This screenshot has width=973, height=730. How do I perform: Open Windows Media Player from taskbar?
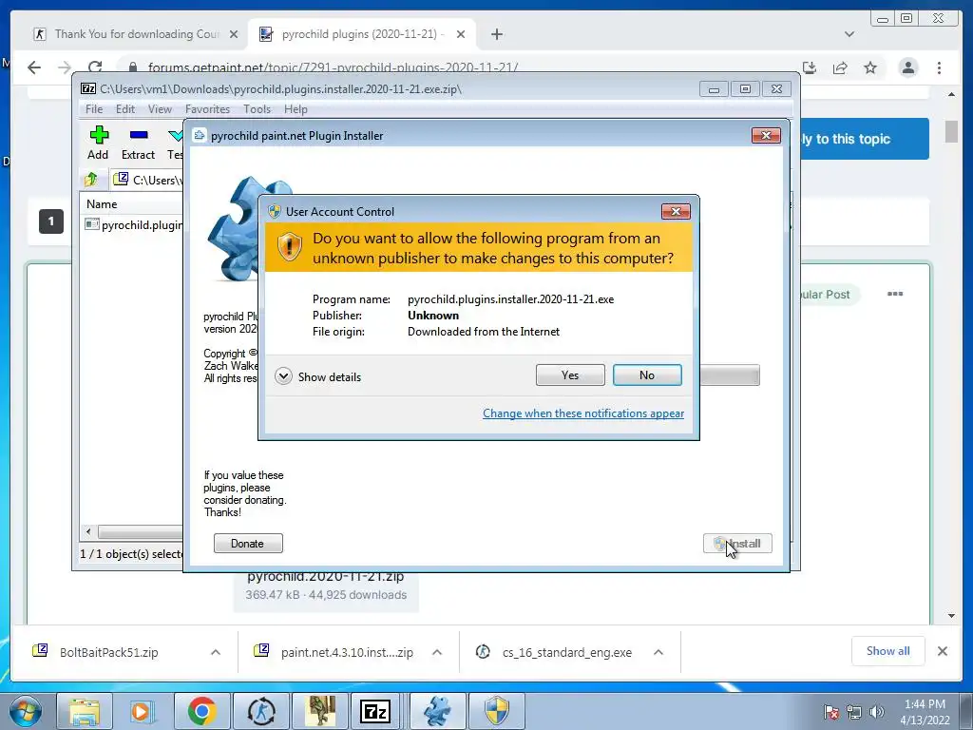[x=143, y=711]
